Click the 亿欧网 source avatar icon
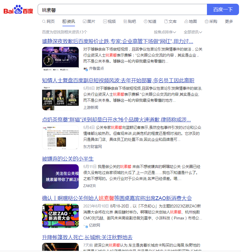Image resolution: width=241 pixels, height=252 pixels. tap(86, 226)
